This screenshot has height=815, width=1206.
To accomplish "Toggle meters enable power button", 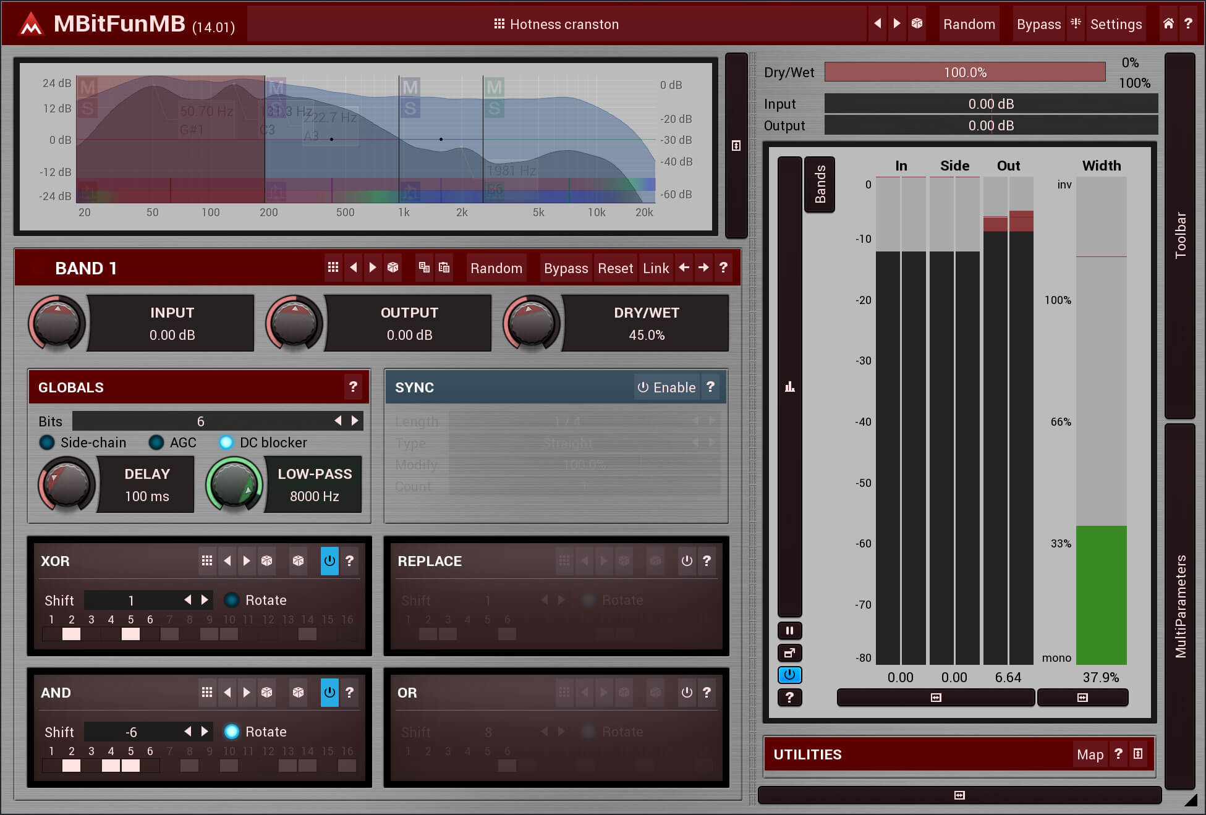I will [x=789, y=675].
